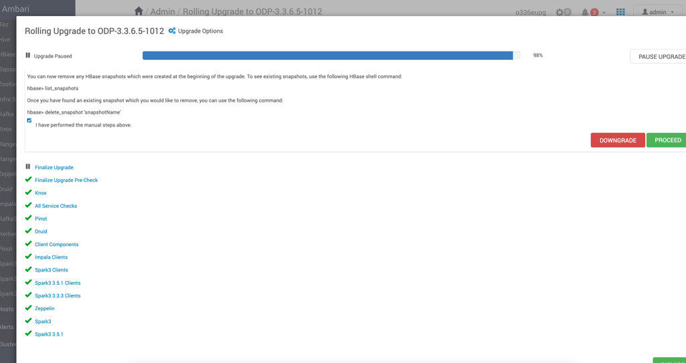
Task: Click the upgrade progress bar
Action: (332, 55)
